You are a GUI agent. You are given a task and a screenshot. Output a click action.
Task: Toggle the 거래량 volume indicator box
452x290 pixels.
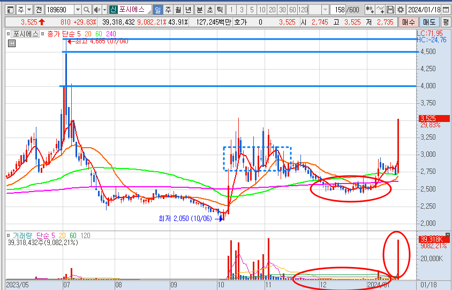(x=8, y=235)
